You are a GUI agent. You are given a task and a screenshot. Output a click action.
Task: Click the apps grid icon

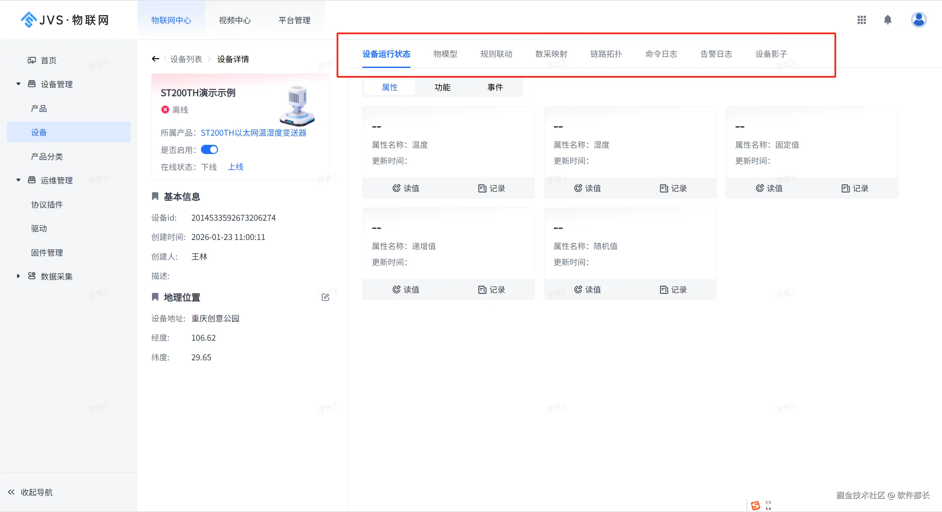click(x=861, y=20)
